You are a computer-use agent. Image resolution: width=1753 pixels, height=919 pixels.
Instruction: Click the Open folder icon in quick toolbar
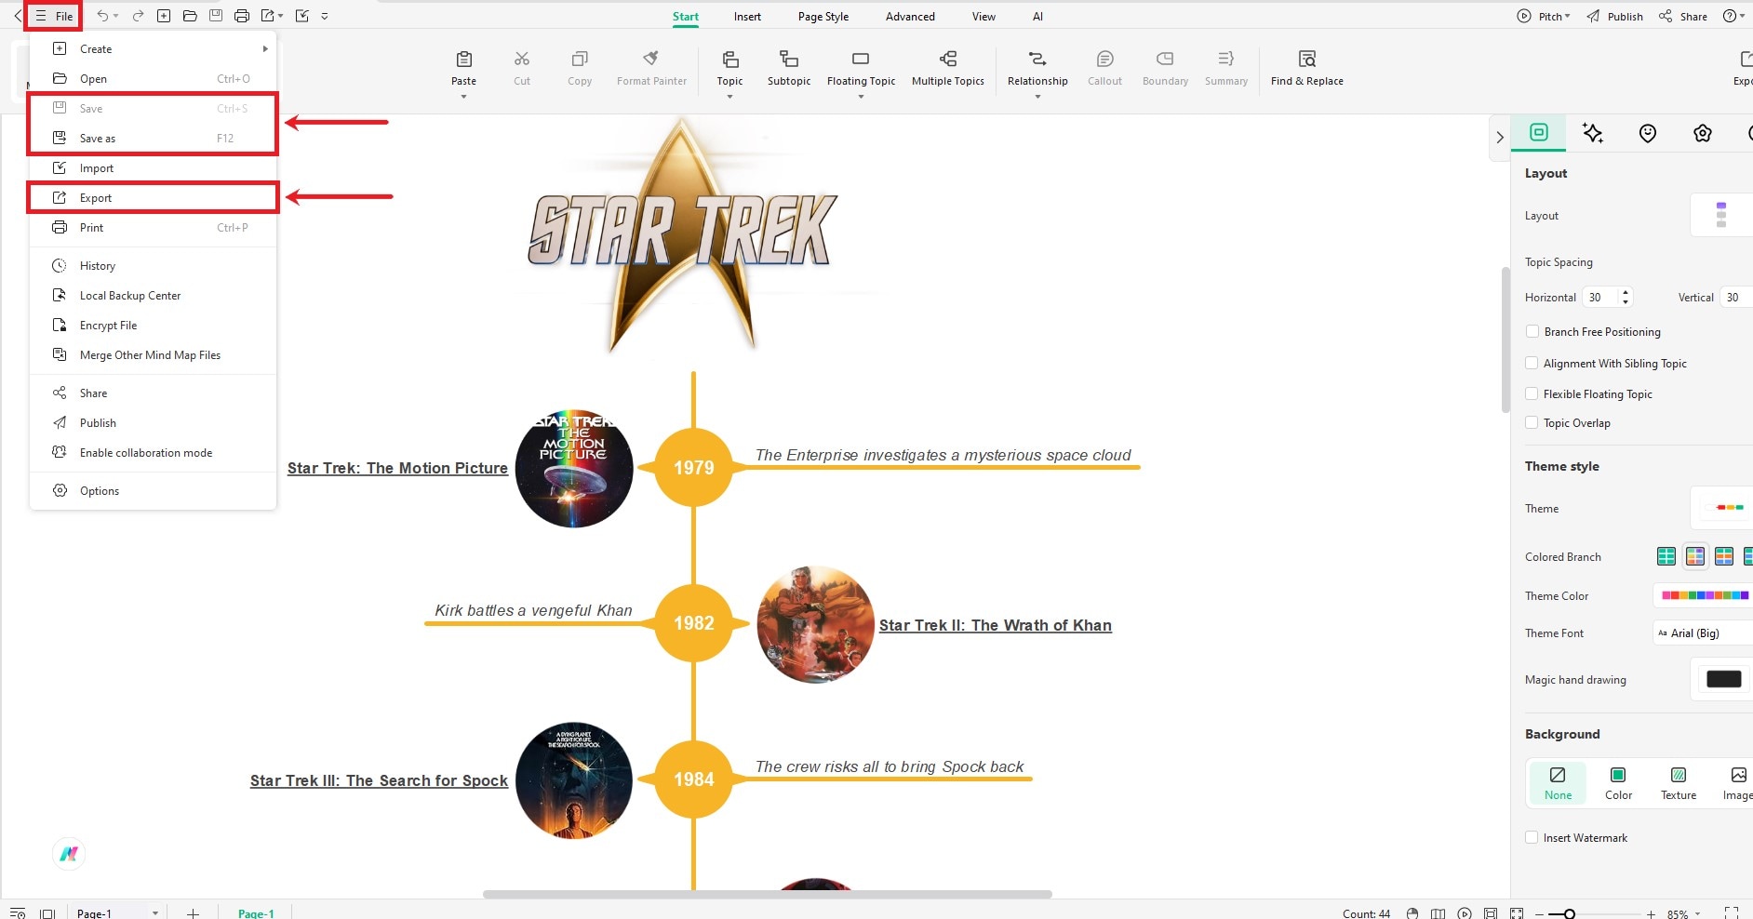pos(190,16)
